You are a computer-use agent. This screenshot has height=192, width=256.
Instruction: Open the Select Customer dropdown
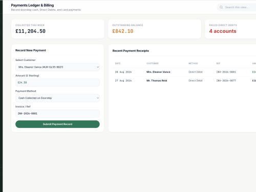[x=57, y=67]
